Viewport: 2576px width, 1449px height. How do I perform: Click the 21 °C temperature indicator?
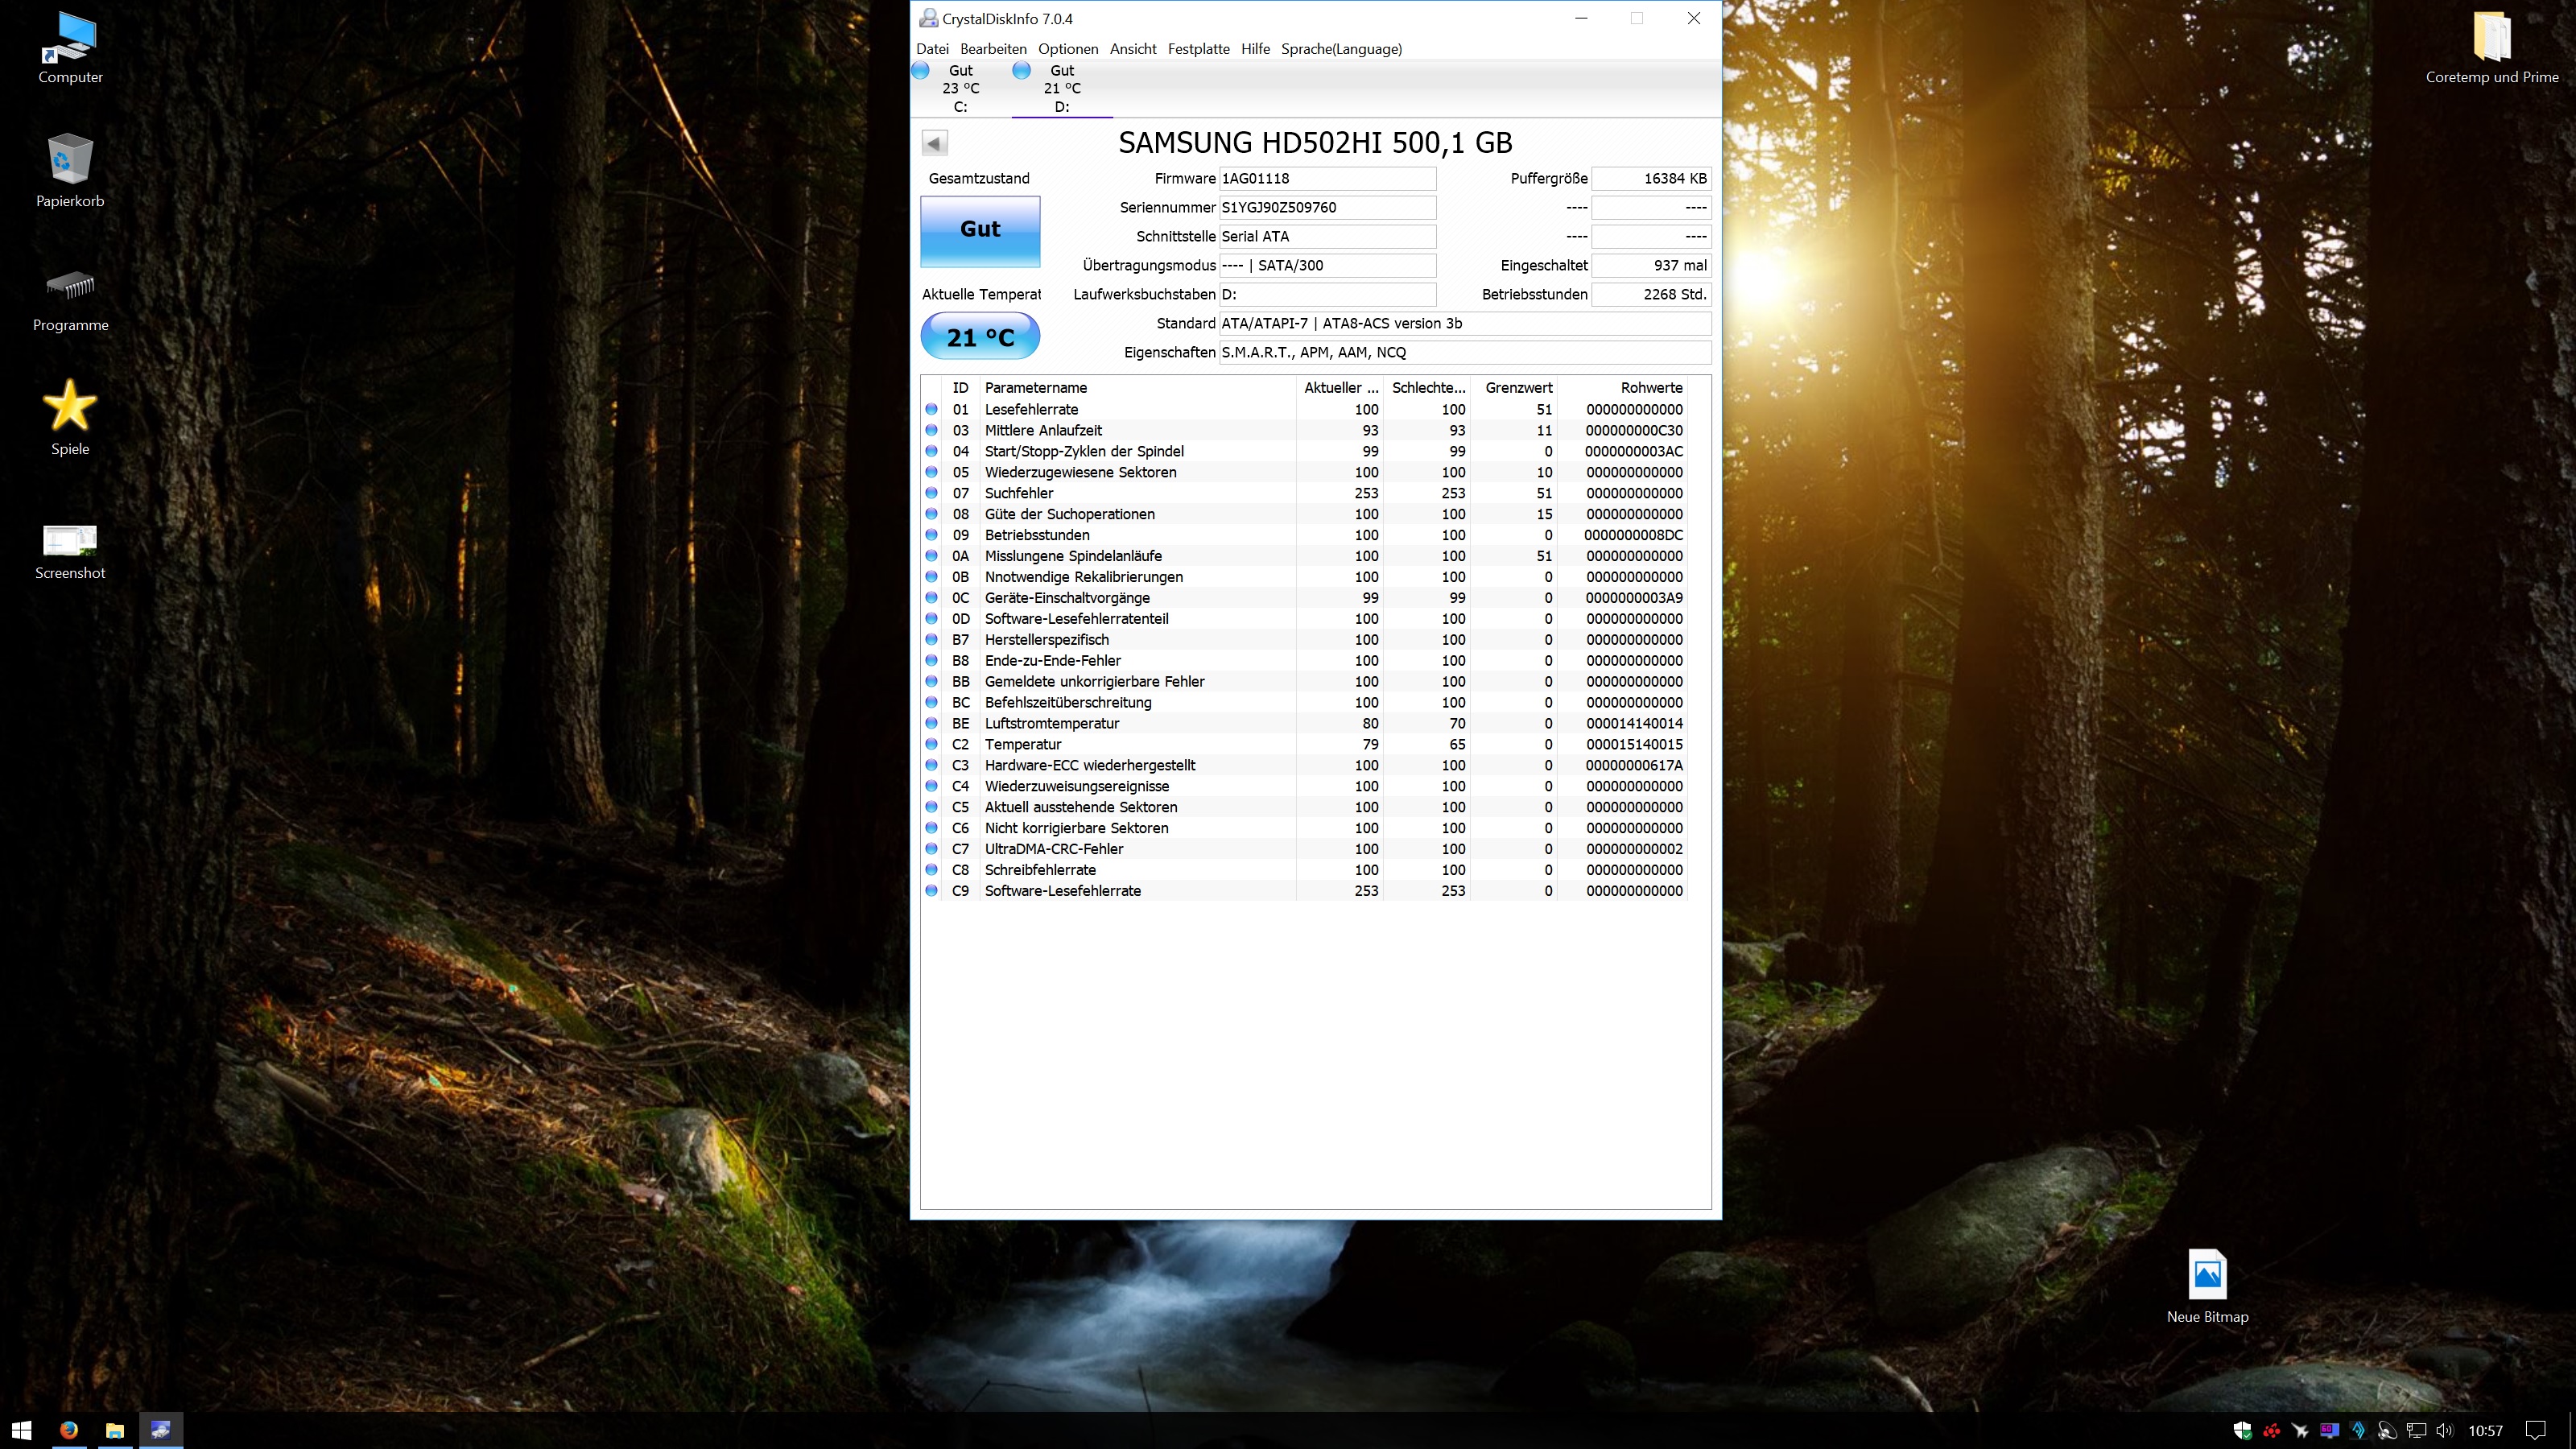pos(979,337)
